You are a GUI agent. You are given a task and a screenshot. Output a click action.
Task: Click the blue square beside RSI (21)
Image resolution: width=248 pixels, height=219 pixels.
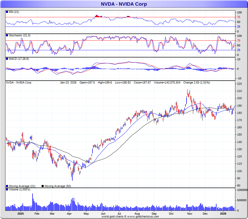point(7,12)
